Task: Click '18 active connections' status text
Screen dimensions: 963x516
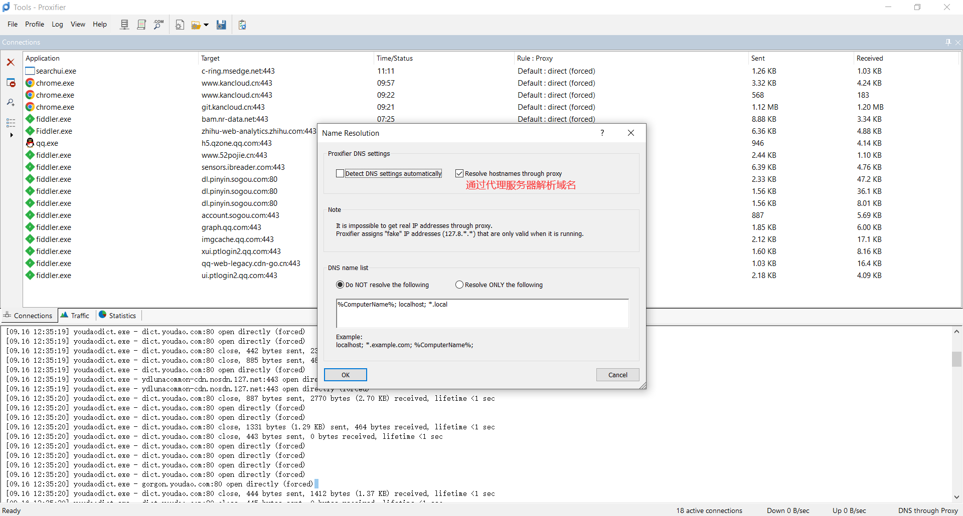Action: click(709, 510)
